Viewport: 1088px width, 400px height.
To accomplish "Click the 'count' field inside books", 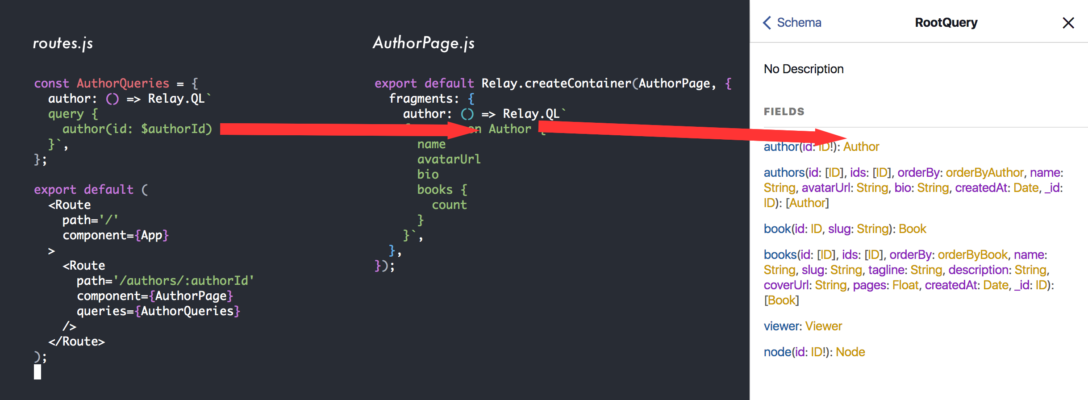I will pyautogui.click(x=449, y=205).
